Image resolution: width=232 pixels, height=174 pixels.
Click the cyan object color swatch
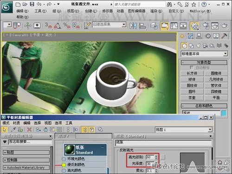tap(224, 113)
